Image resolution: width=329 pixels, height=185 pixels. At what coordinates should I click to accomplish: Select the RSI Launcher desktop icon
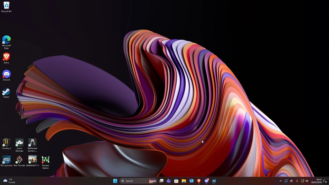point(6,161)
